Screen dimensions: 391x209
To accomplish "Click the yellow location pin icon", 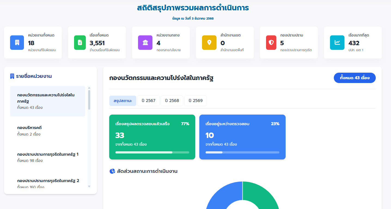I will 209,43.
